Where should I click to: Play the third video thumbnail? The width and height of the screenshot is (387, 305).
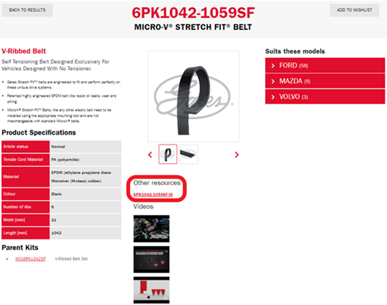point(151,290)
